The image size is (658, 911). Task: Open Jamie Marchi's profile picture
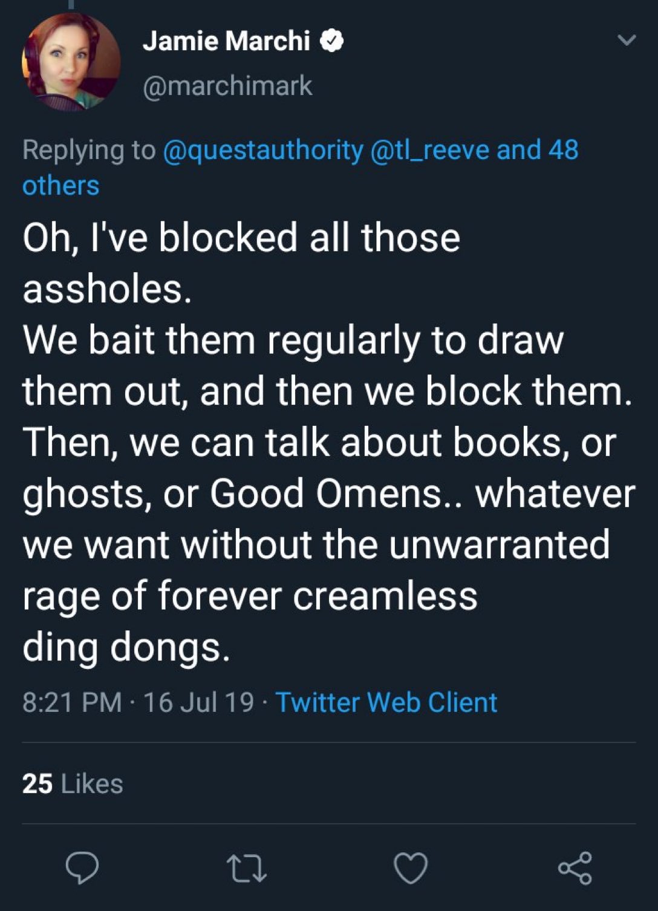pos(71,61)
